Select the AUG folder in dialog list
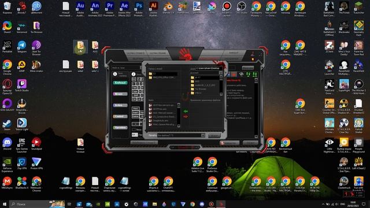This screenshot has height=208, width=370. (205, 81)
